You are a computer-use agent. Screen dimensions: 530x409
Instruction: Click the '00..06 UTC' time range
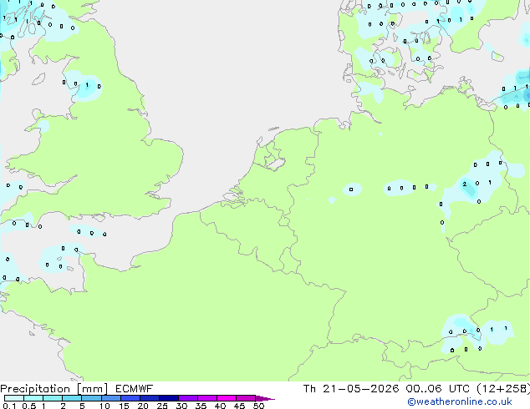(437, 389)
